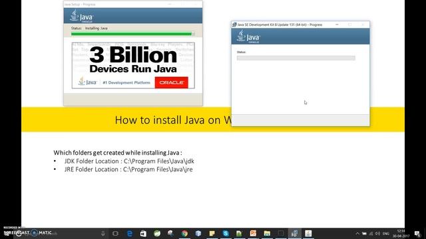Open the volume speaker tray icon
This screenshot has width=426, height=239.
(x=377, y=234)
